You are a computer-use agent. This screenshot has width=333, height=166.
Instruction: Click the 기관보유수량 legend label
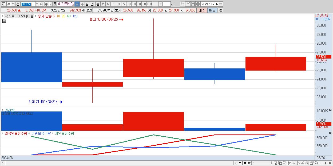[x=41, y=133]
